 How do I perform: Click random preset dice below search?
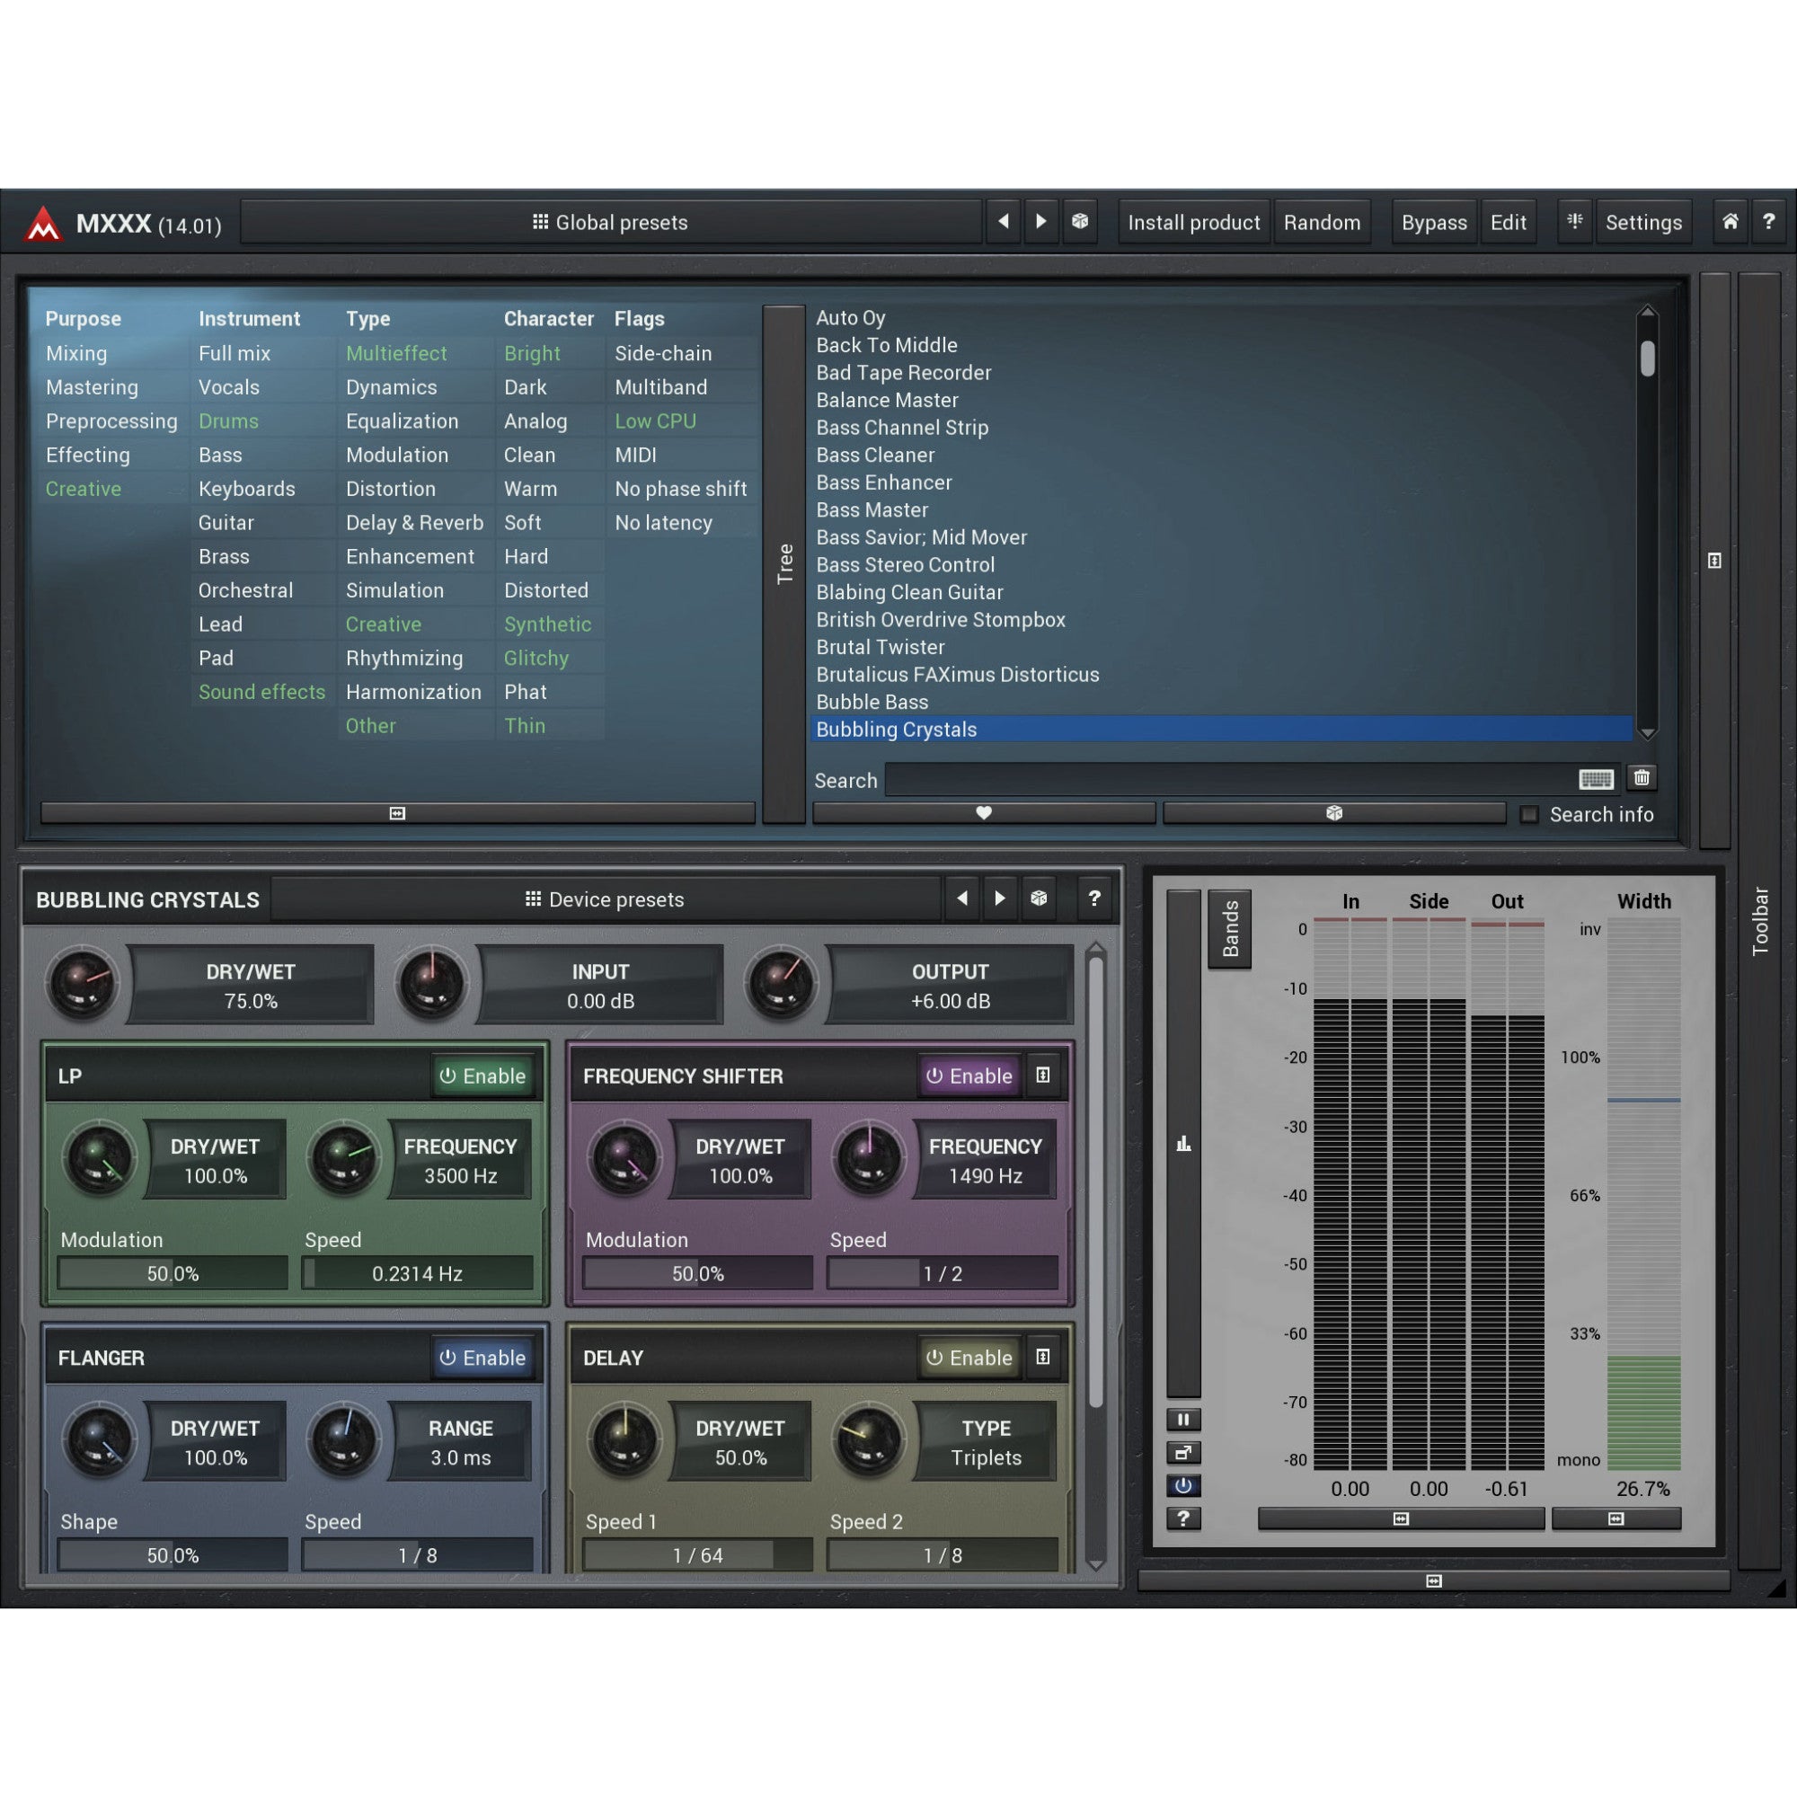click(x=1333, y=813)
